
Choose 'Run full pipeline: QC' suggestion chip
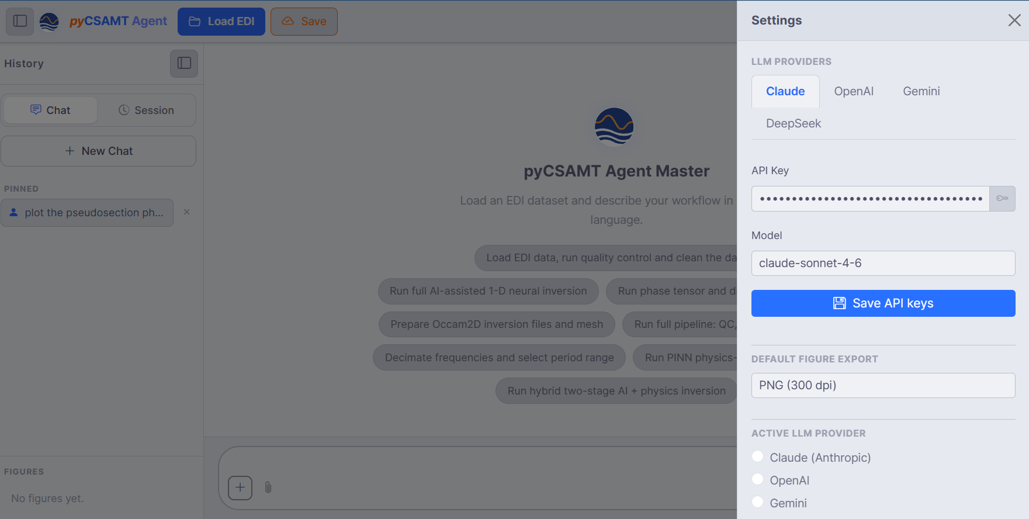(x=680, y=324)
